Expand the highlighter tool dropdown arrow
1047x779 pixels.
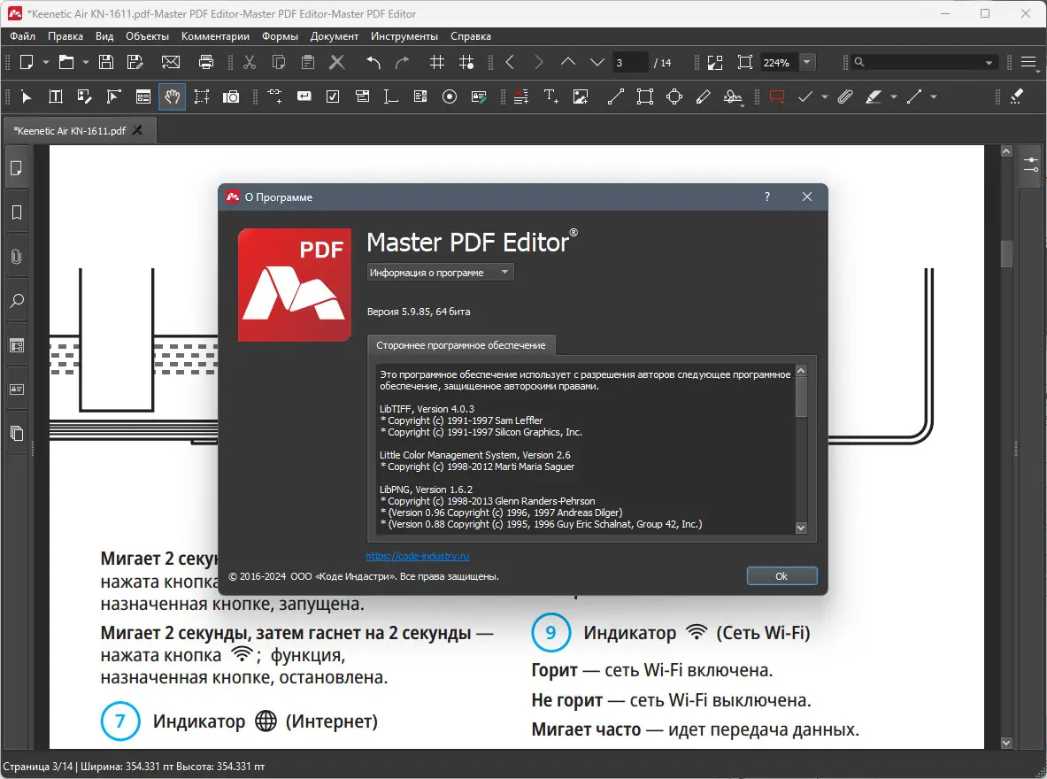893,96
